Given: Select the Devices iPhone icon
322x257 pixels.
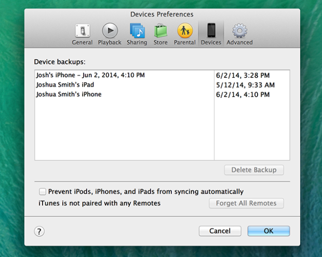Looking at the screenshot, I should (x=211, y=31).
